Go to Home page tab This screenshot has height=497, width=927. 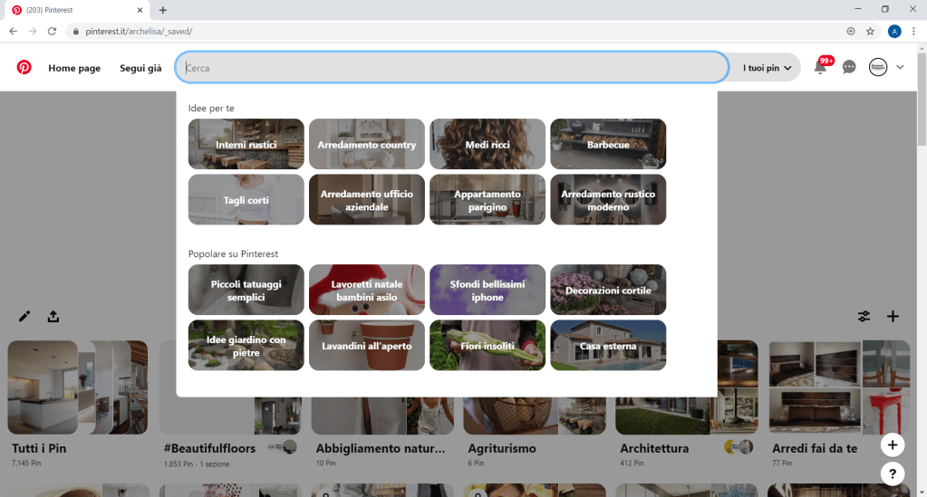coord(74,68)
